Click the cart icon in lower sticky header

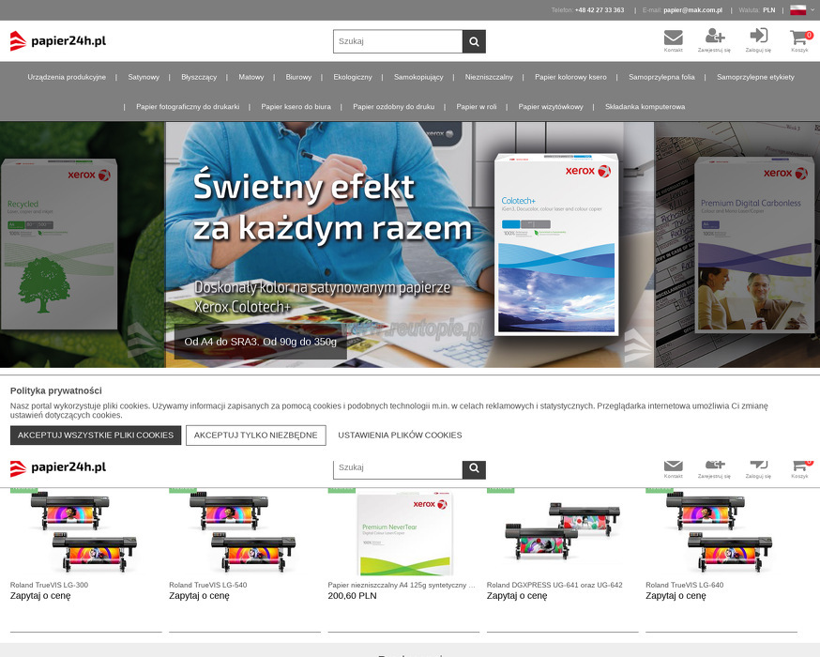tap(799, 468)
